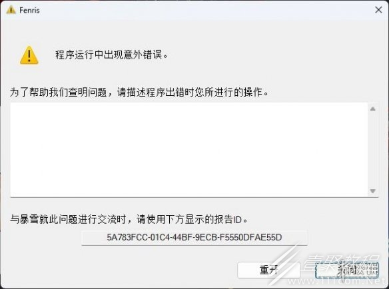
Task: Select the report ID field 5A783FCC-01C4
Action: pyautogui.click(x=195, y=238)
